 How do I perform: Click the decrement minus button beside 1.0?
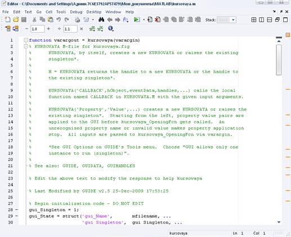click(x=26, y=29)
